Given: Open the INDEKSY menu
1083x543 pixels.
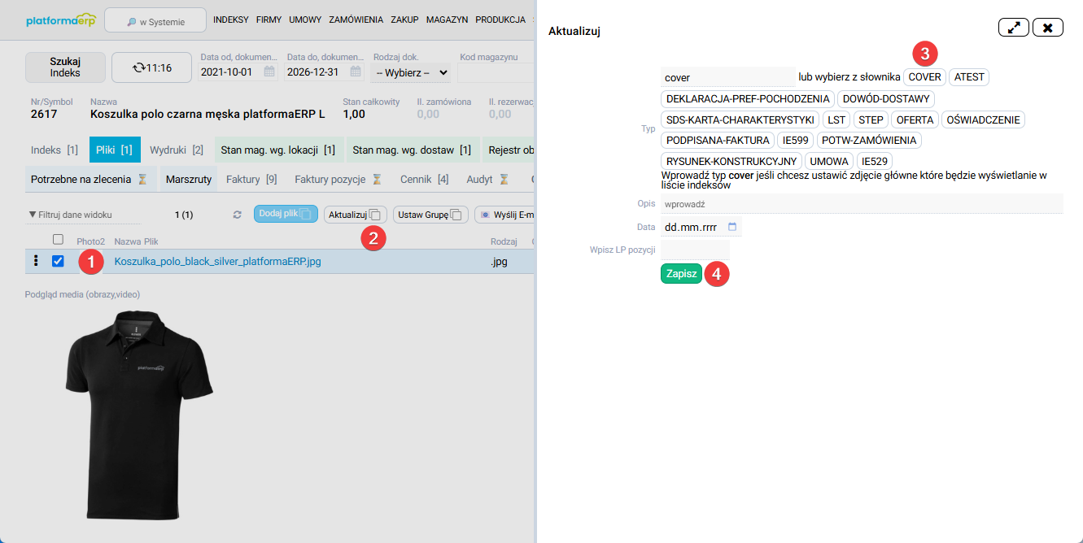Looking at the screenshot, I should 230,20.
